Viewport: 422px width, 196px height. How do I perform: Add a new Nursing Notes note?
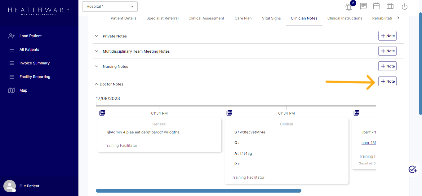pyautogui.click(x=387, y=66)
